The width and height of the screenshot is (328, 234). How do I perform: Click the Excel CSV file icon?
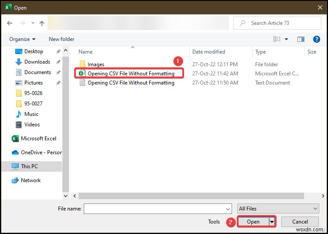82,74
